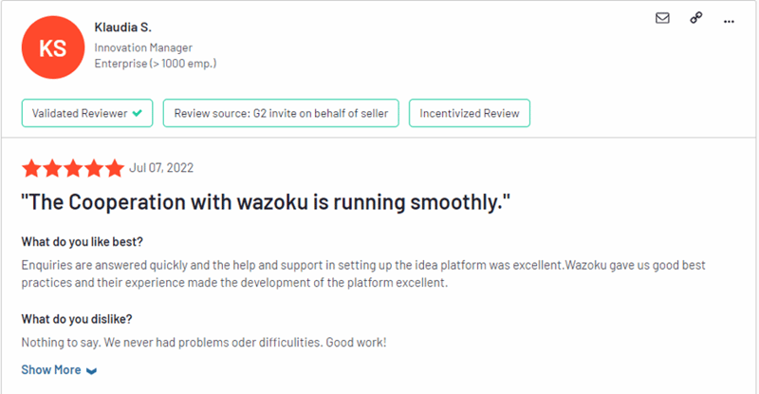759x394 pixels.
Task: Expand review with the Show More chevron
Action: point(91,370)
